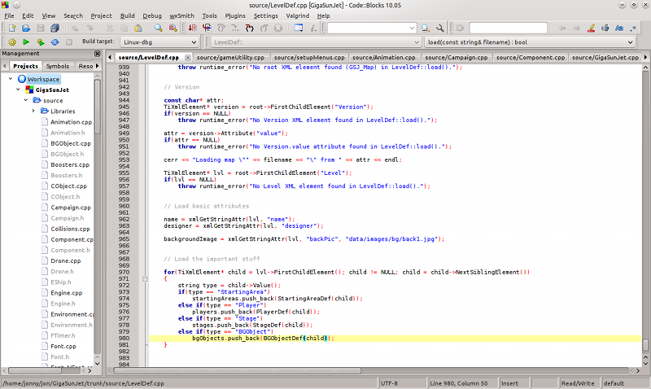
Task: Collapse the code fold marker at line 972
Action: [143, 278]
